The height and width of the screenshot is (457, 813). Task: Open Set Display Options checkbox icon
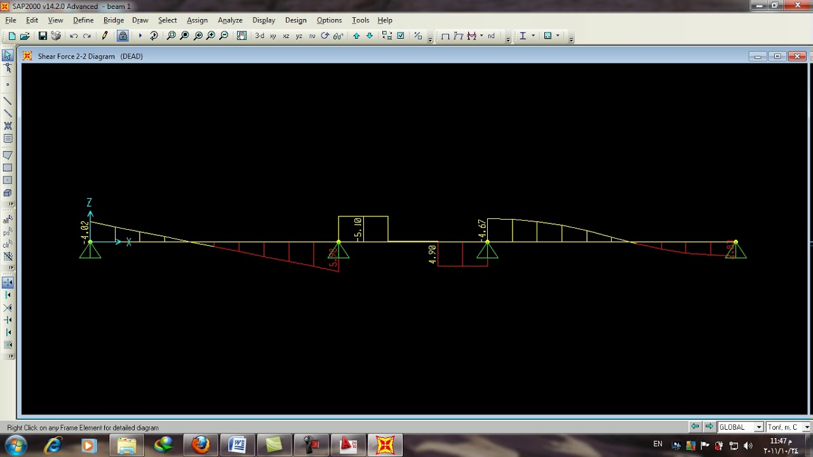[x=401, y=36]
